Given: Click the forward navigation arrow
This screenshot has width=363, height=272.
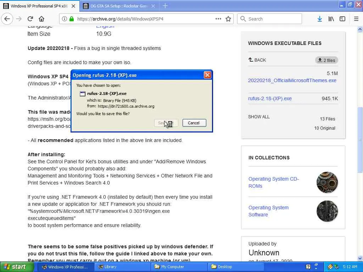Looking at the screenshot, I should point(19,19).
